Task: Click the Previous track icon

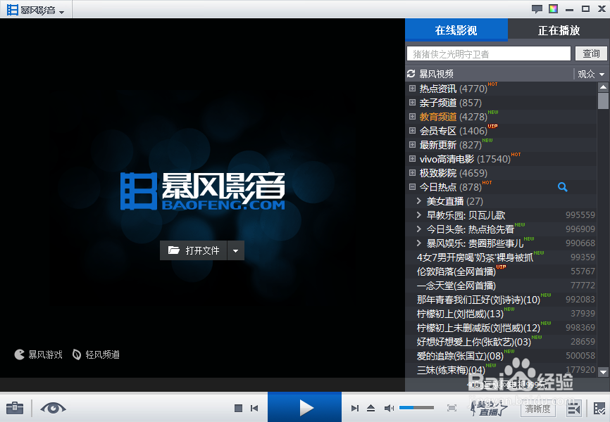Action: pos(254,408)
